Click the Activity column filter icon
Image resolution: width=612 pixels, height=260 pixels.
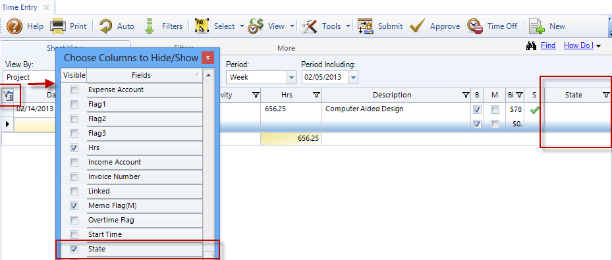point(256,95)
